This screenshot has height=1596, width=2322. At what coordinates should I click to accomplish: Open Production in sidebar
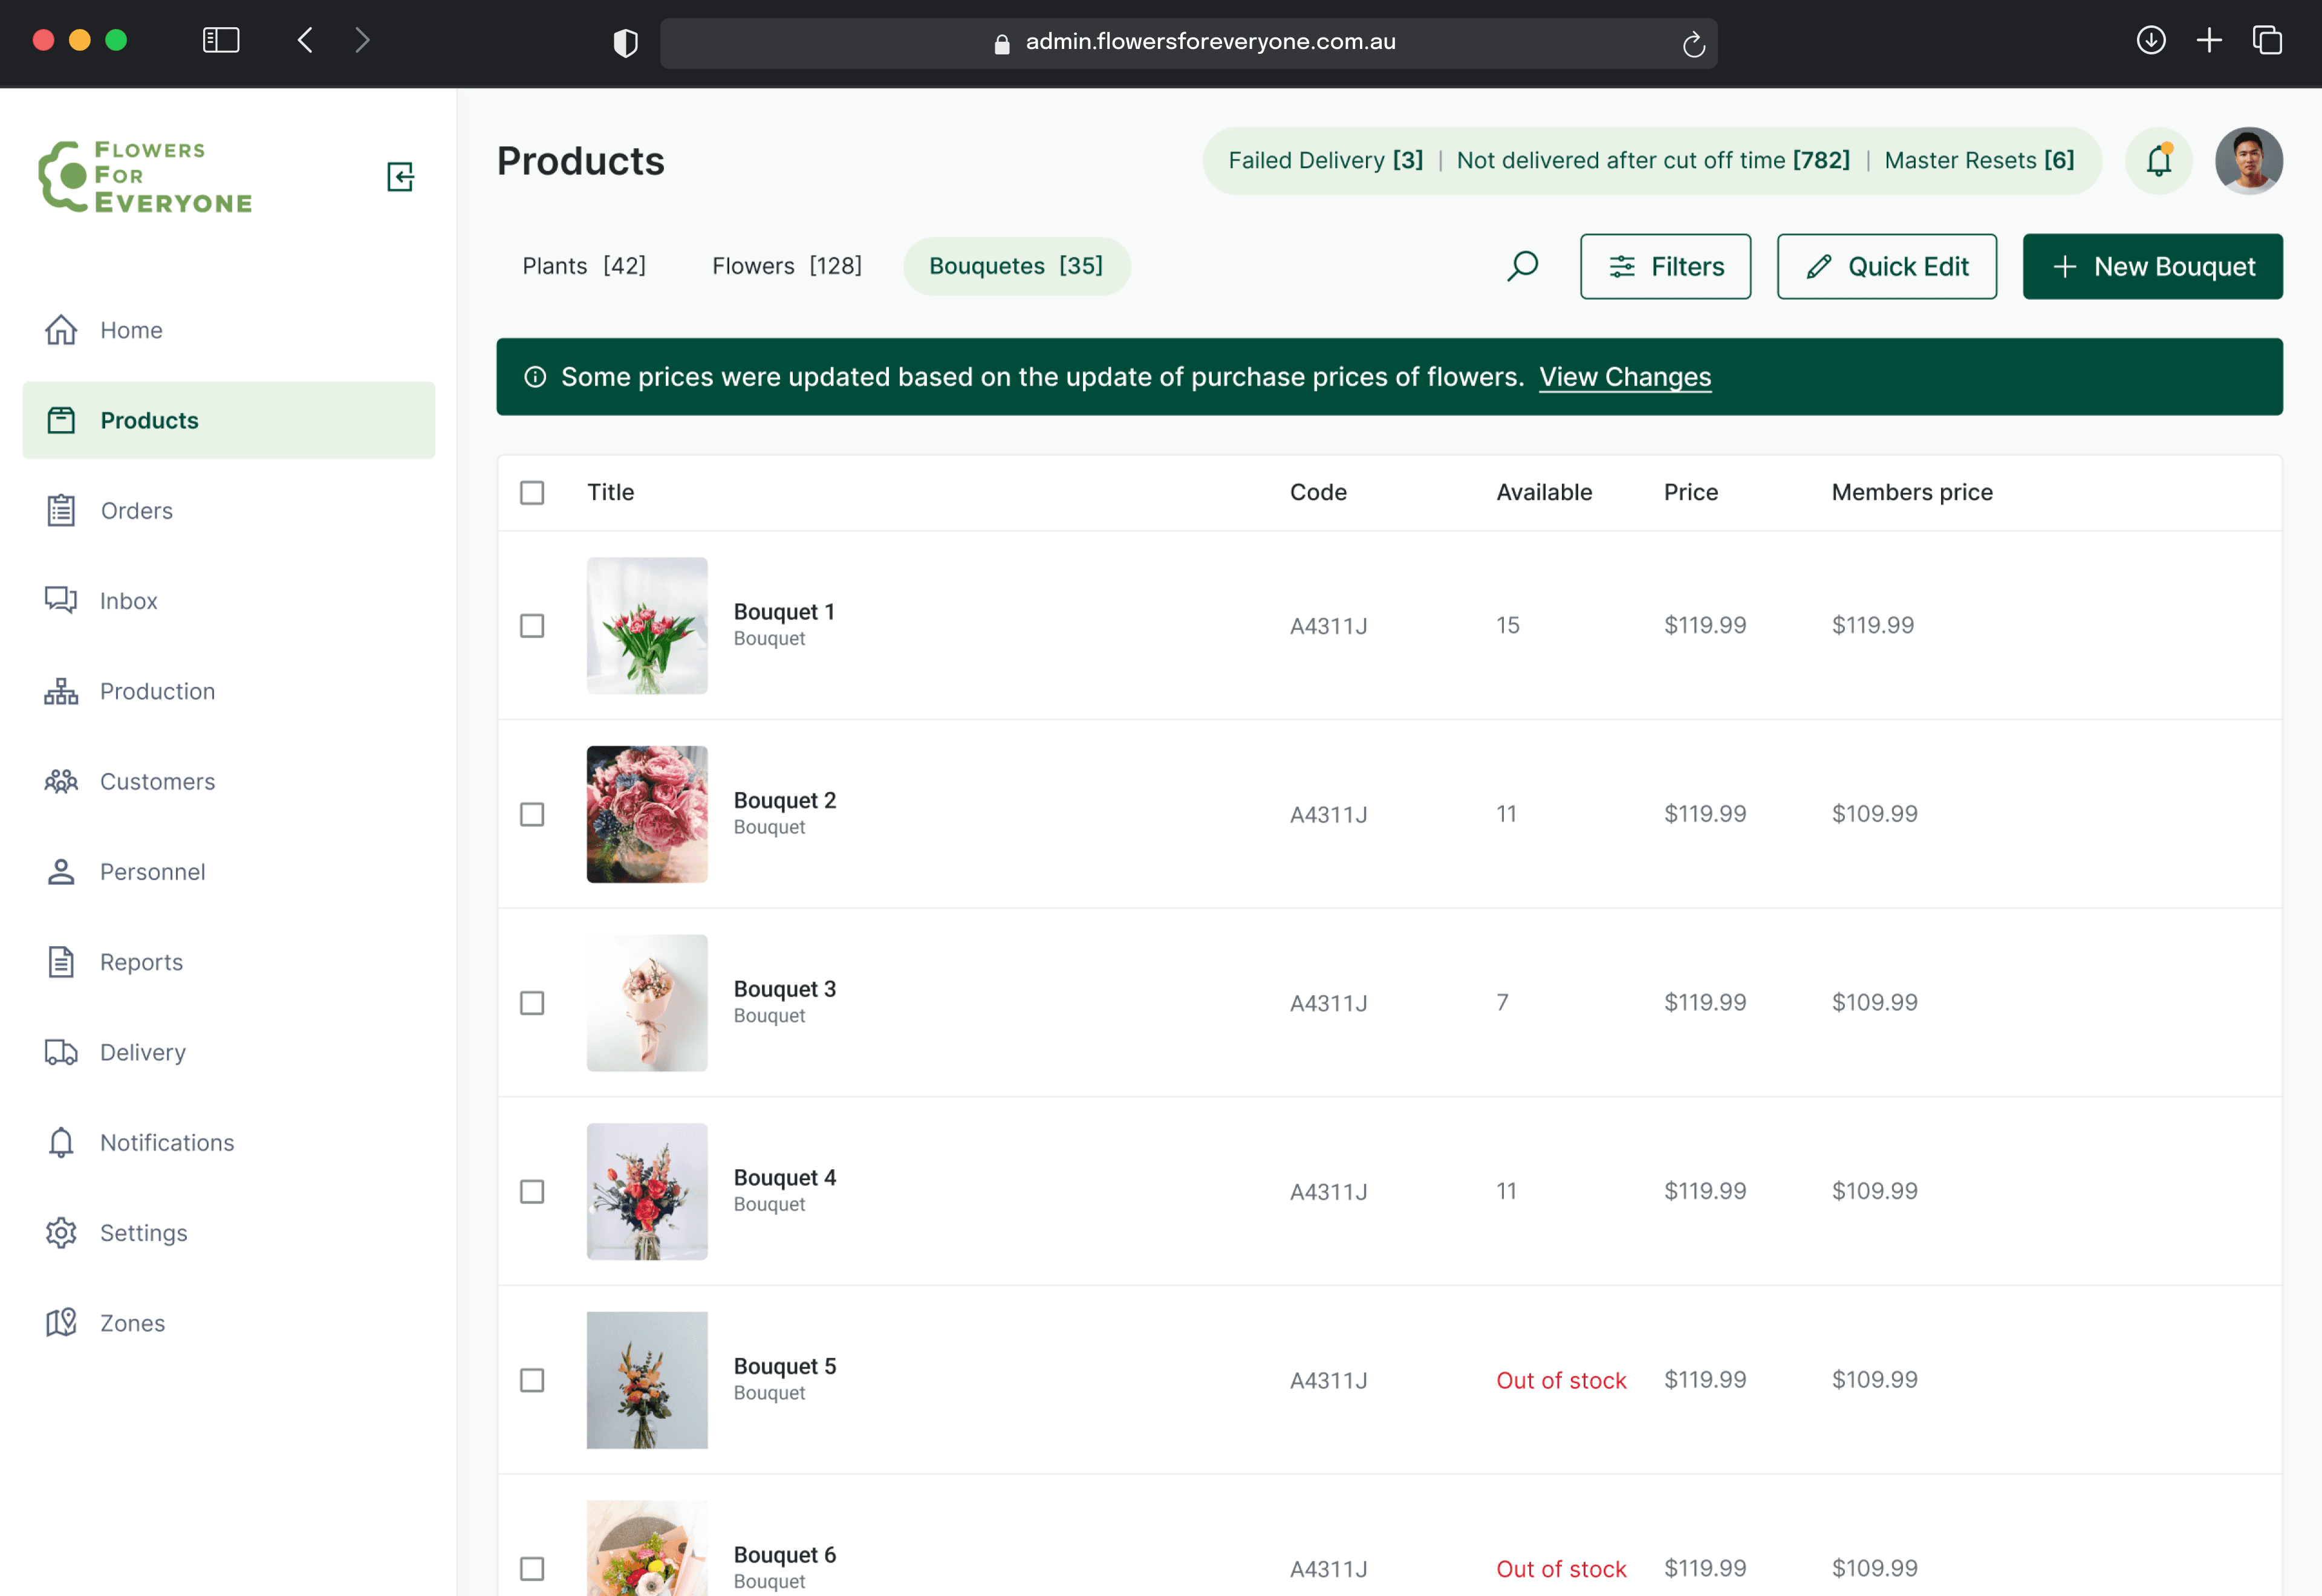(x=157, y=691)
